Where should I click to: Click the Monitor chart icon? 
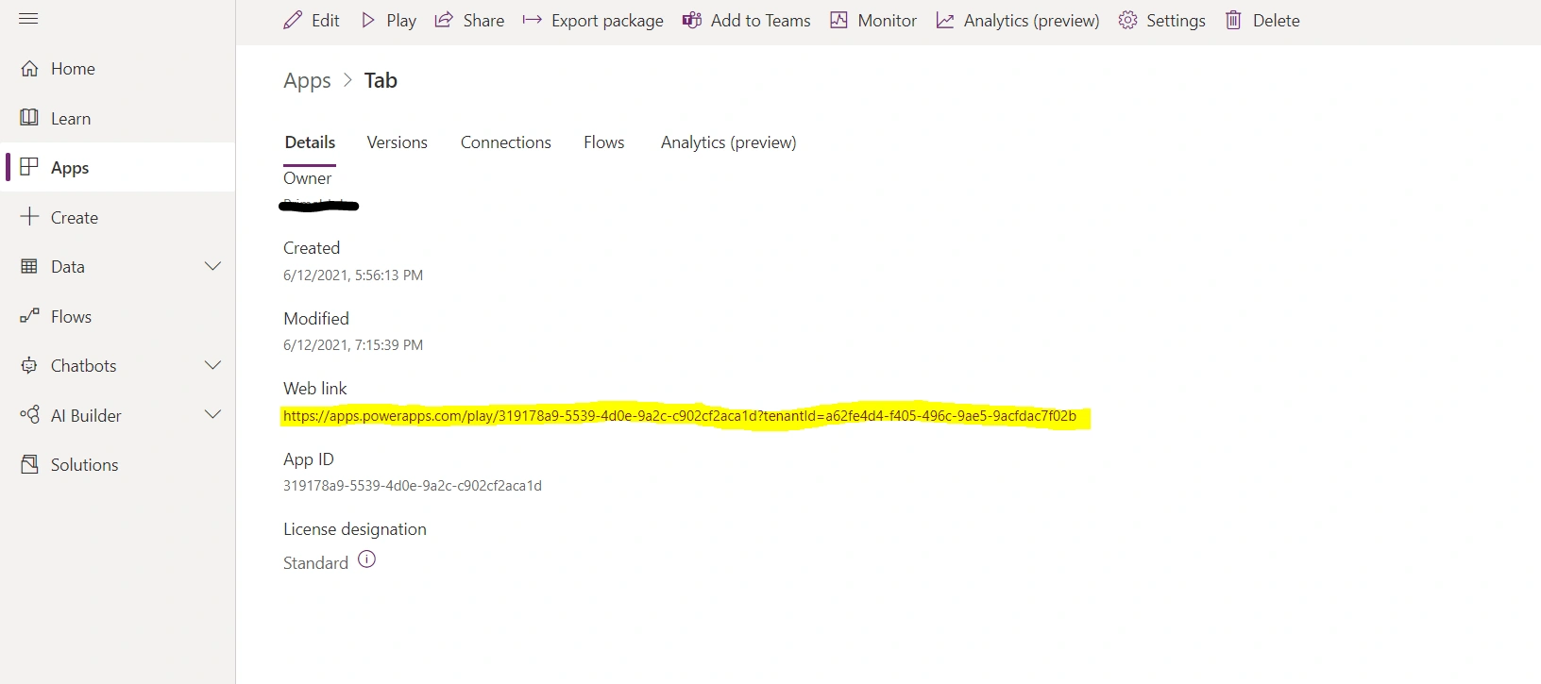(x=838, y=20)
